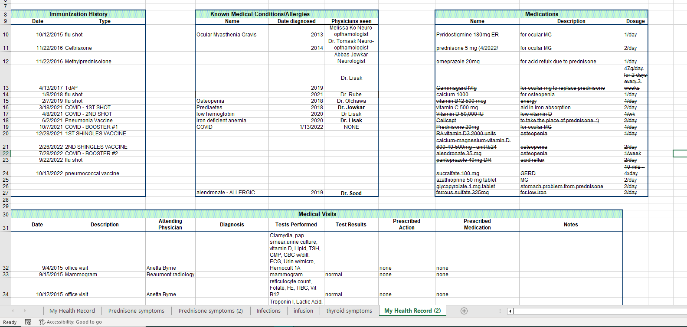The height and width of the screenshot is (327, 687).
Task: Click the Dr. Sood physician cell
Action: [x=351, y=193]
